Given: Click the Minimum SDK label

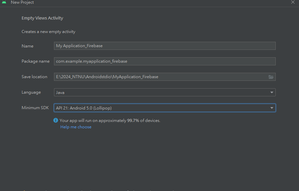Looking at the screenshot, I should (35, 108).
